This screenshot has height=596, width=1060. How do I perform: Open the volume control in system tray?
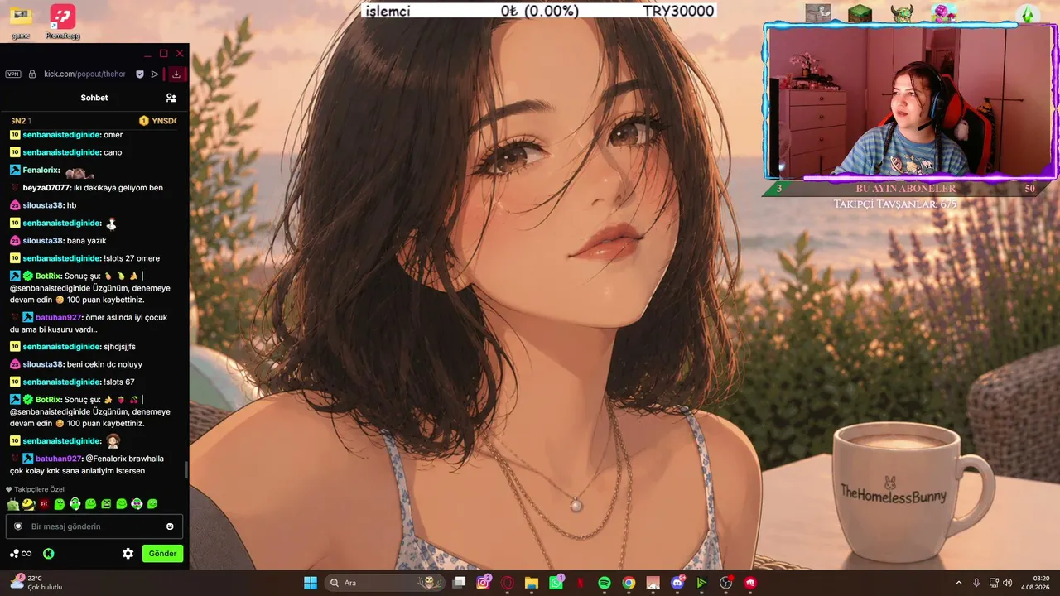tap(1007, 583)
